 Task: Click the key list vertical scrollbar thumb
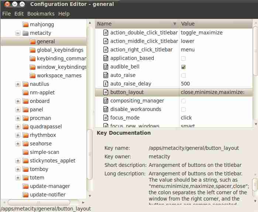[255, 51]
